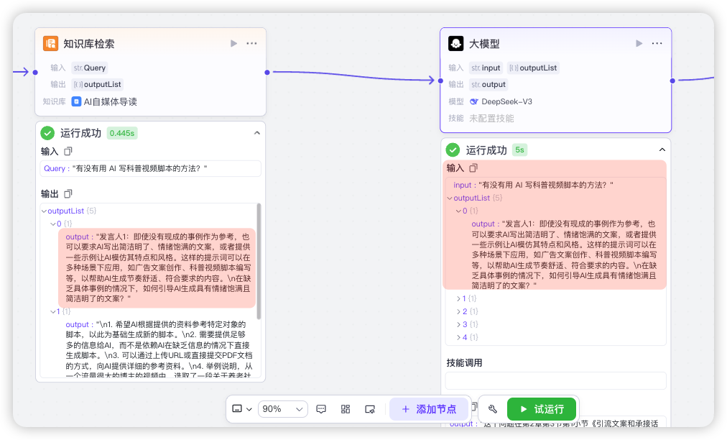
Task: Open the wrench debug tool icon
Action: (492, 409)
